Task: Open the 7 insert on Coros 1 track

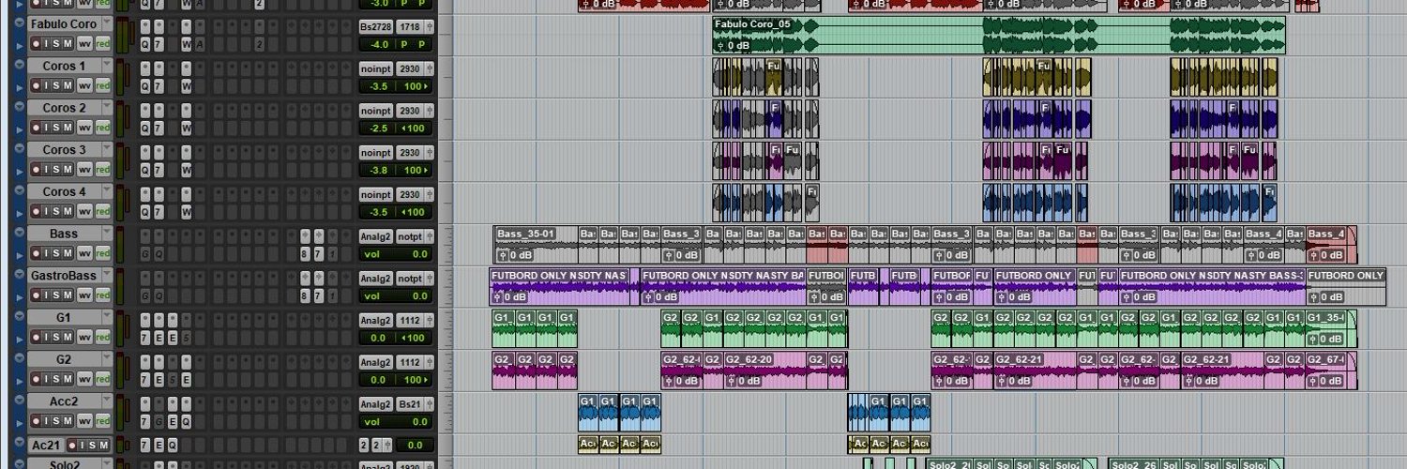Action: click(159, 86)
